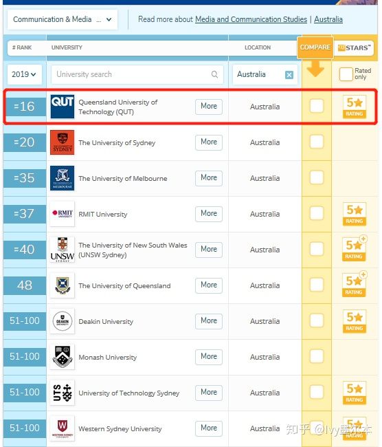Clear the Australia location filter

(x=289, y=75)
